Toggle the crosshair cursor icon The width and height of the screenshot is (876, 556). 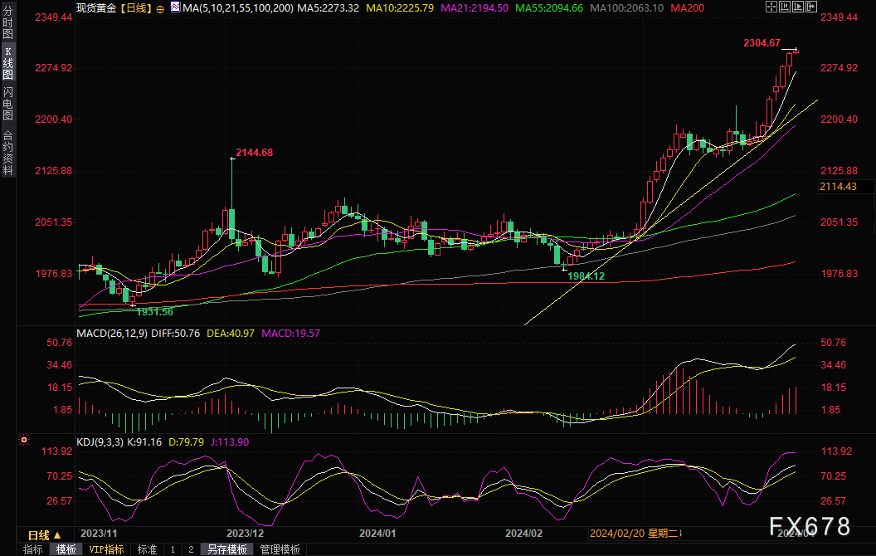click(771, 7)
